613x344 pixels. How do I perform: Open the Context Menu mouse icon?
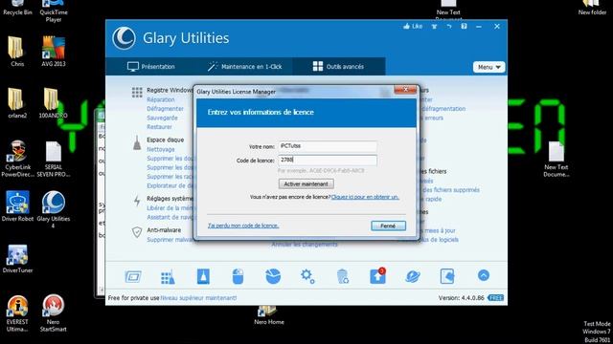(238, 276)
